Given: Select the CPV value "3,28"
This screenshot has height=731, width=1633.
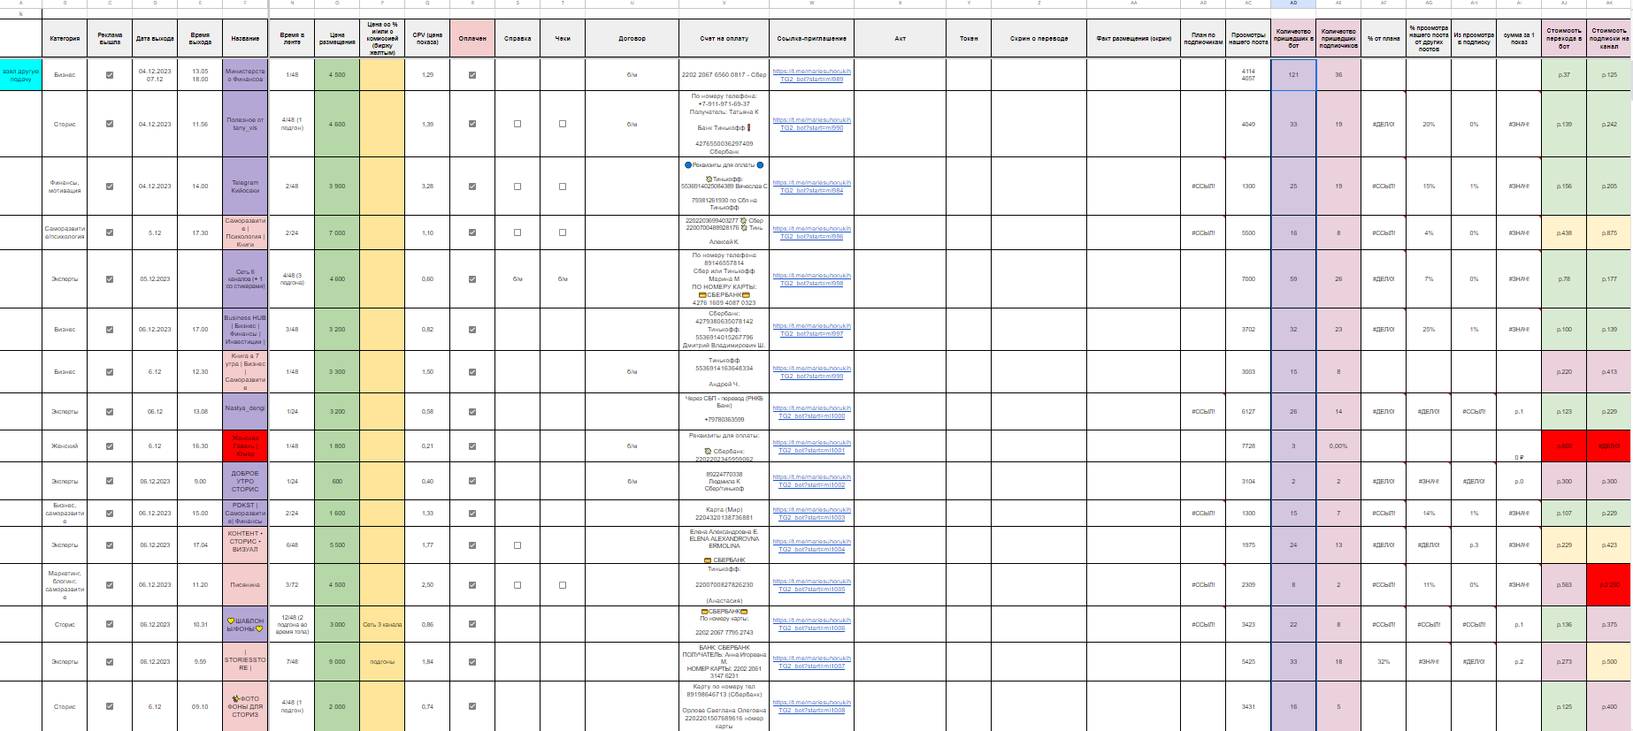Looking at the screenshot, I should click(427, 187).
